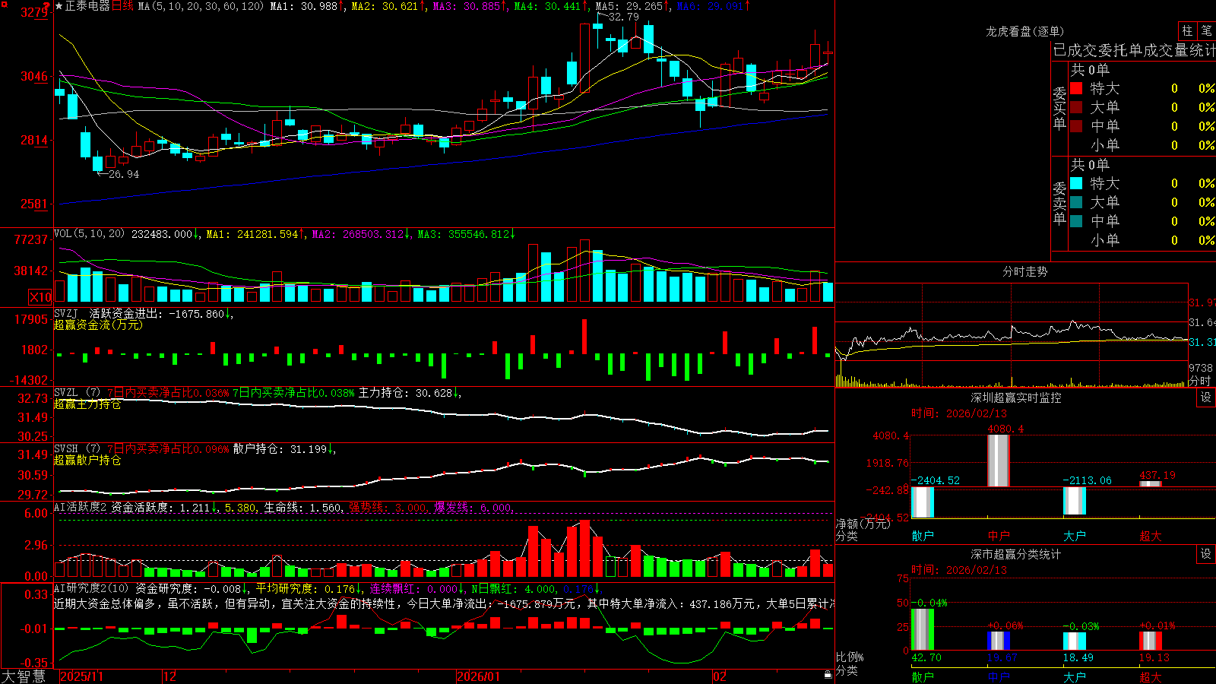Click the lock icon at chart bottom-right
The height and width of the screenshot is (684, 1216).
(x=828, y=675)
